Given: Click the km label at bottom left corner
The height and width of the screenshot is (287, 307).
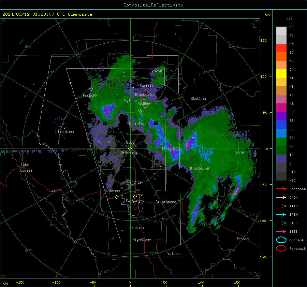Looking at the screenshot, I should pos(5,283).
